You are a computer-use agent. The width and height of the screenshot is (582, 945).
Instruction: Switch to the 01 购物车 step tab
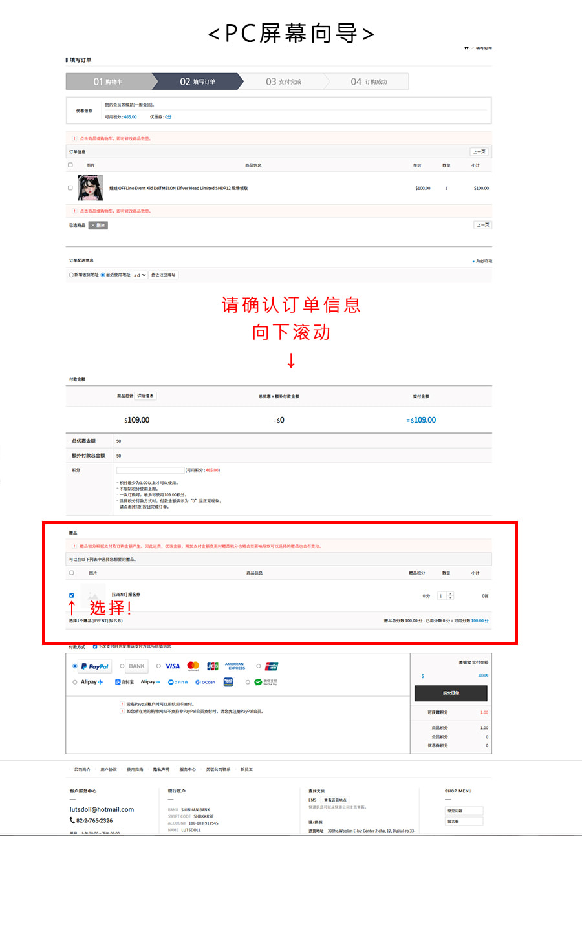coord(107,81)
